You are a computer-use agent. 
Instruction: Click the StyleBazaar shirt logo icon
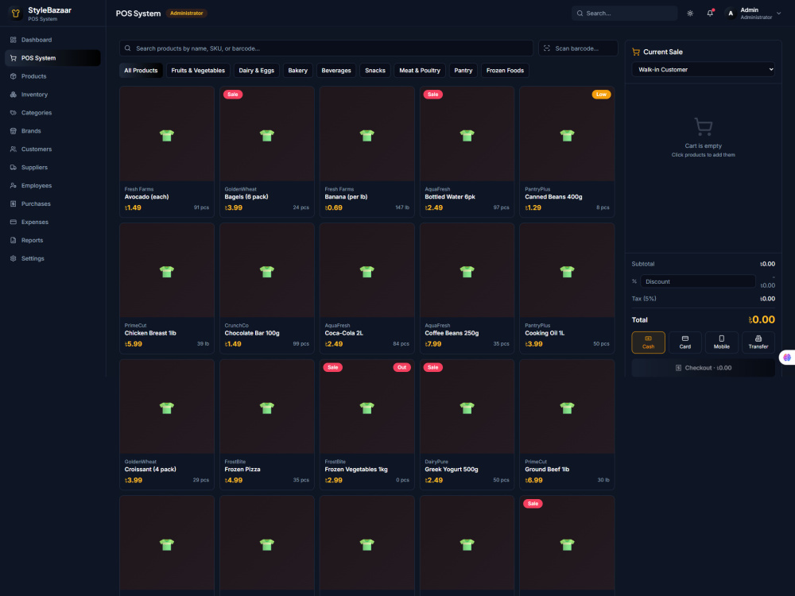pyautogui.click(x=16, y=14)
